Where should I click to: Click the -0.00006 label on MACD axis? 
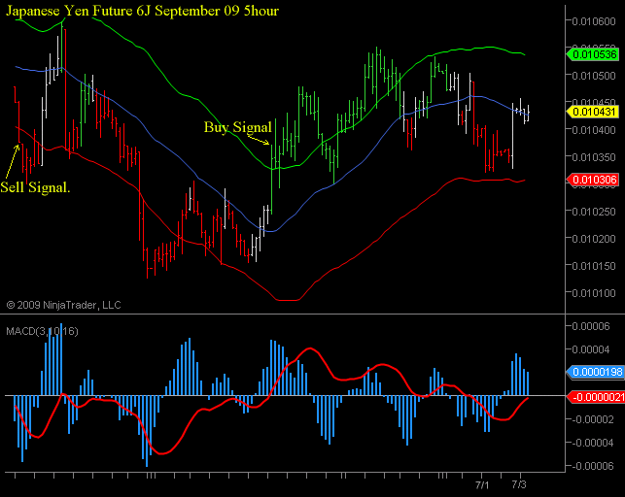tap(597, 466)
